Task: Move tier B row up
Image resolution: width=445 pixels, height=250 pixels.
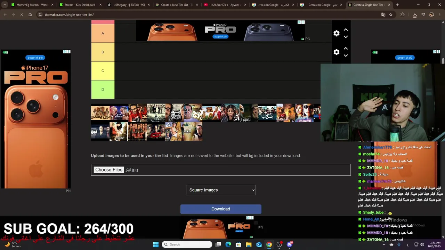Action: tap(346, 49)
